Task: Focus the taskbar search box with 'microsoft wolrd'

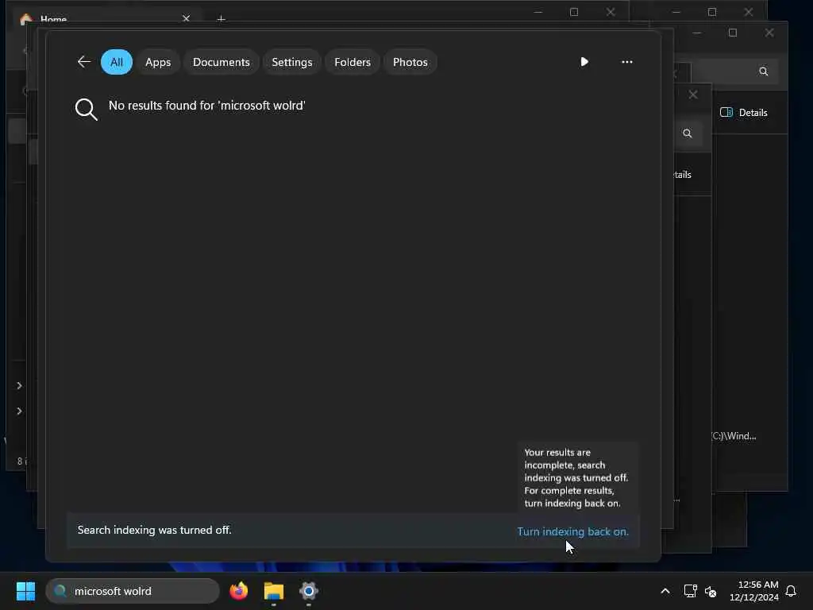Action: [133, 591]
